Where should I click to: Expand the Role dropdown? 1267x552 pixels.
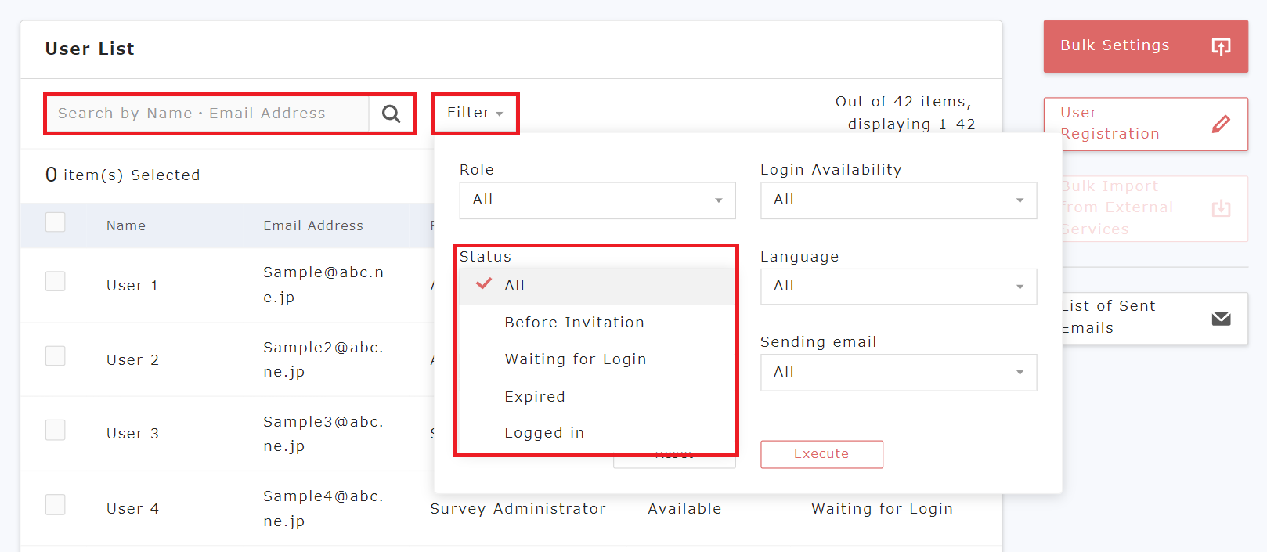click(597, 200)
